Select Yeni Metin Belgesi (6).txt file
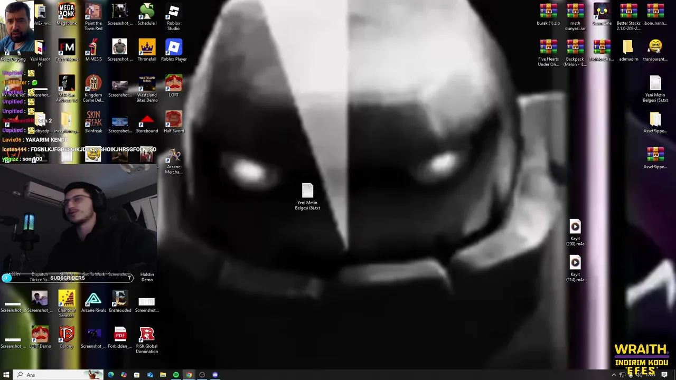Viewport: 676px width, 380px height. coord(307,196)
